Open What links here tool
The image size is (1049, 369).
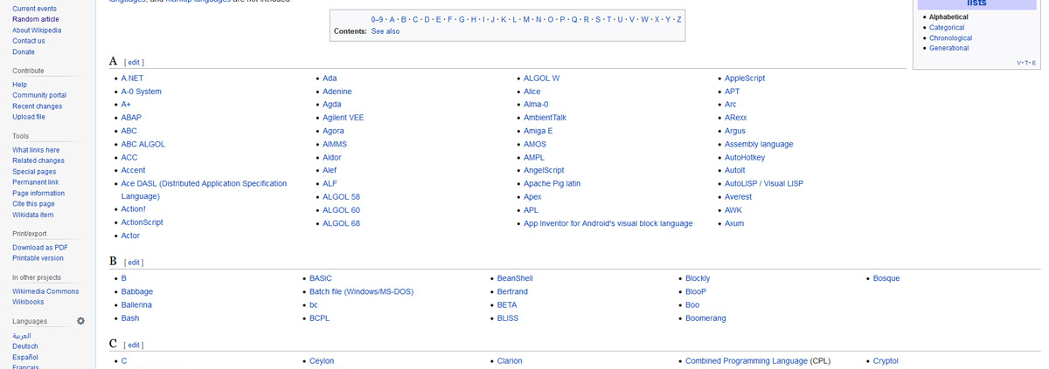[36, 150]
